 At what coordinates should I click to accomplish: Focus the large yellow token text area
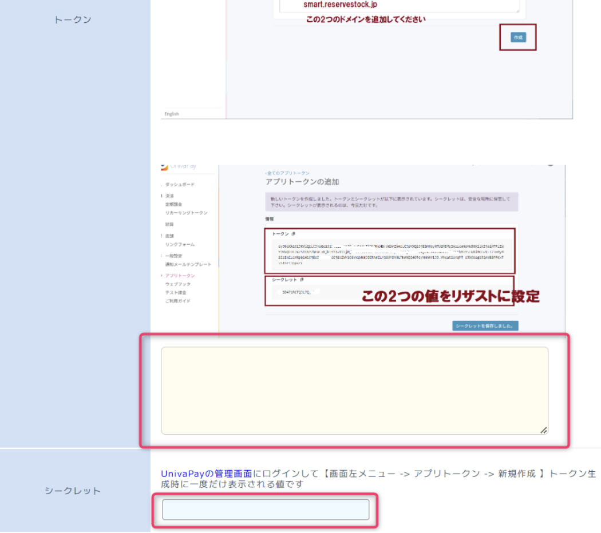[354, 390]
